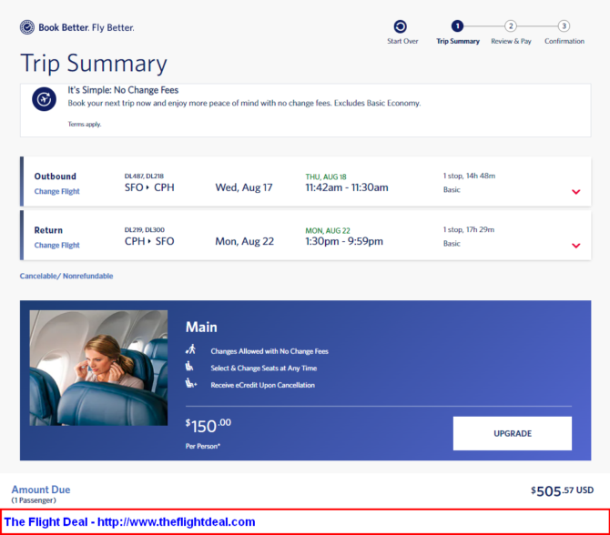The image size is (610, 535).
Task: Change the Return flight
Action: pyautogui.click(x=56, y=245)
